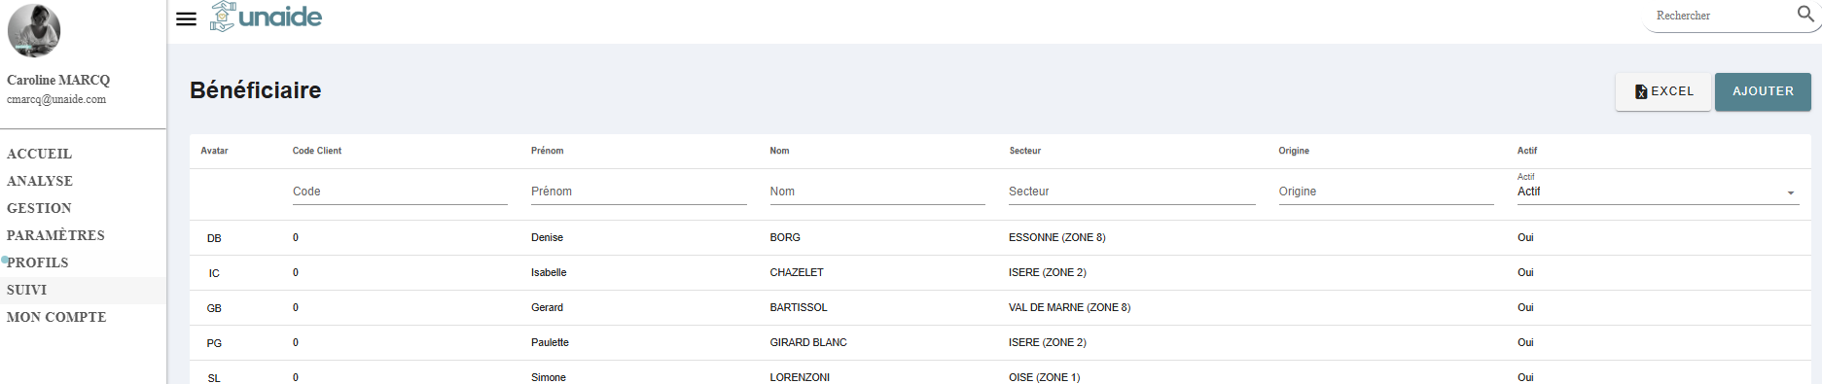Screen dimensions: 1822x384
Task: Click the DB avatar initials
Action: tap(214, 238)
